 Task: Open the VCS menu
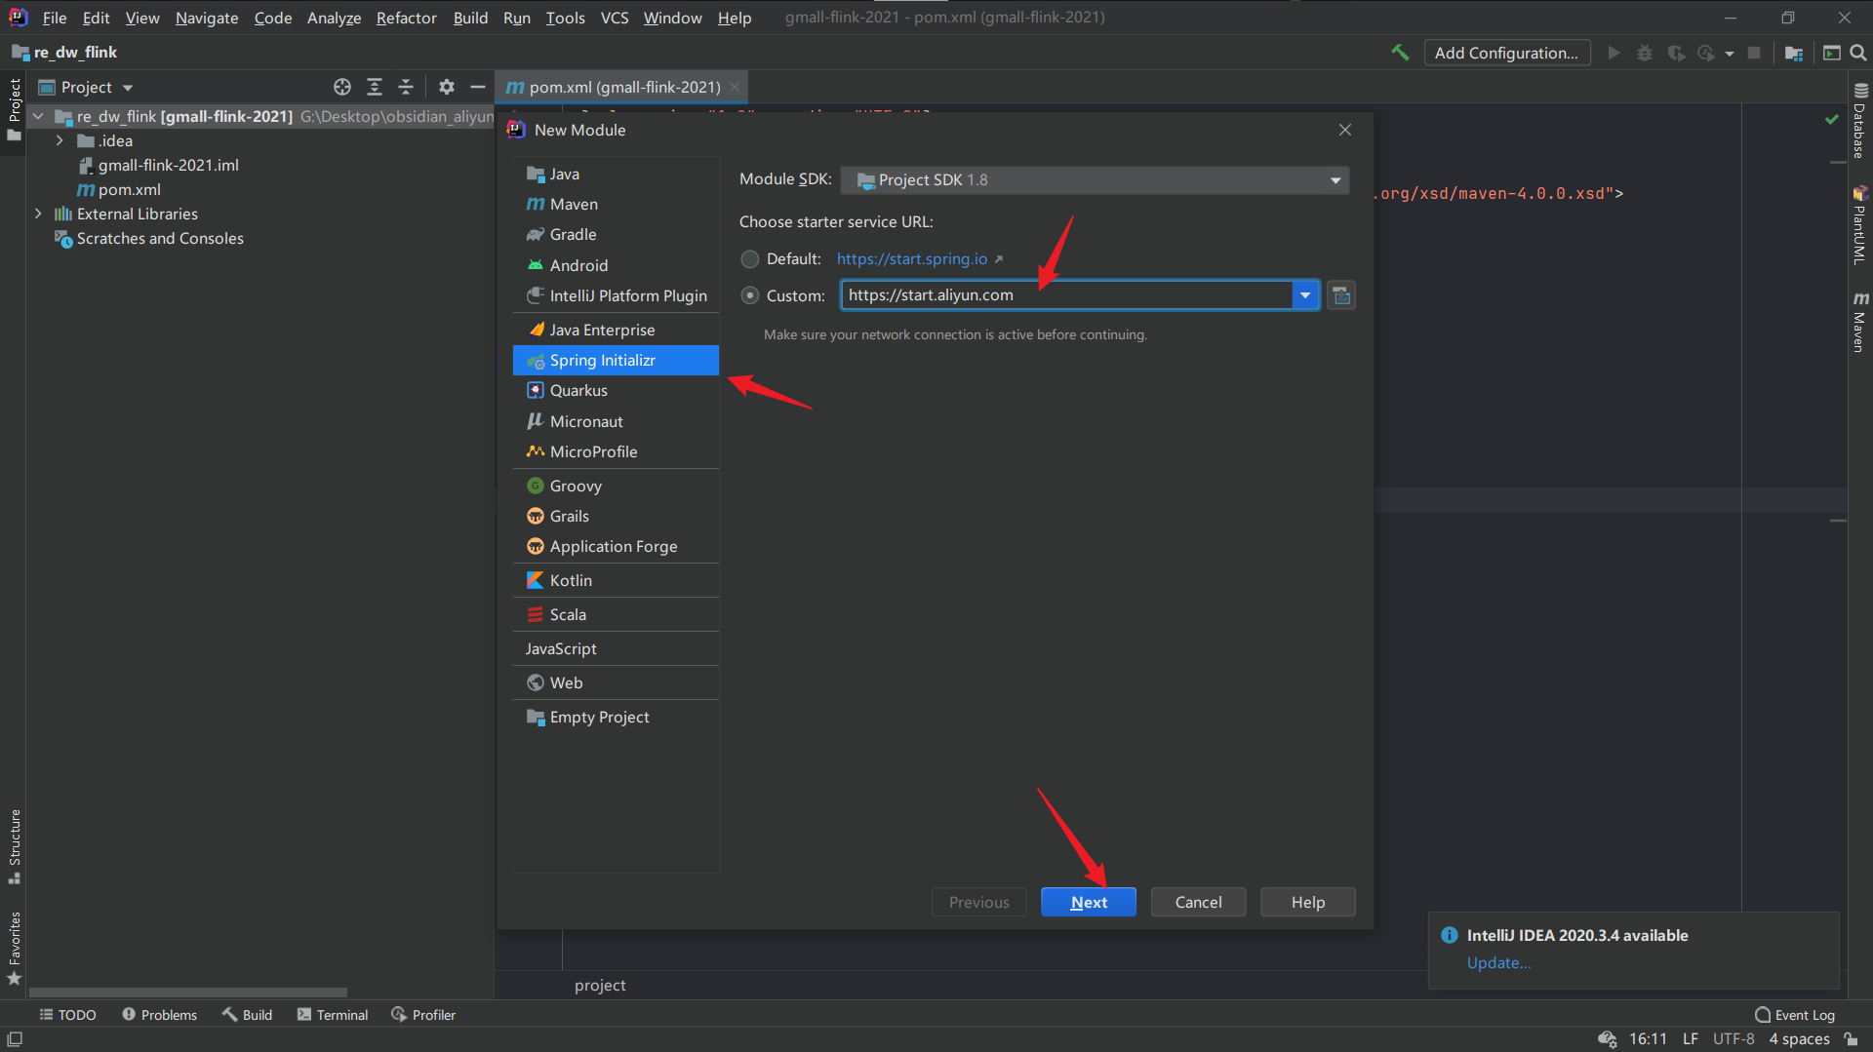tap(615, 18)
